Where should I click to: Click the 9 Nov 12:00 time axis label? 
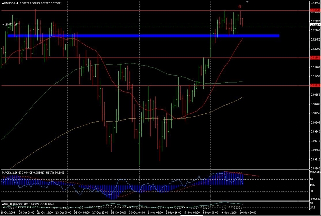(x=229, y=213)
